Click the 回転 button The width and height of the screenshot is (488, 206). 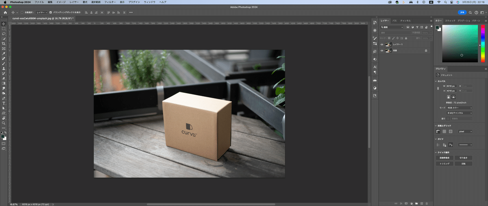click(464, 163)
